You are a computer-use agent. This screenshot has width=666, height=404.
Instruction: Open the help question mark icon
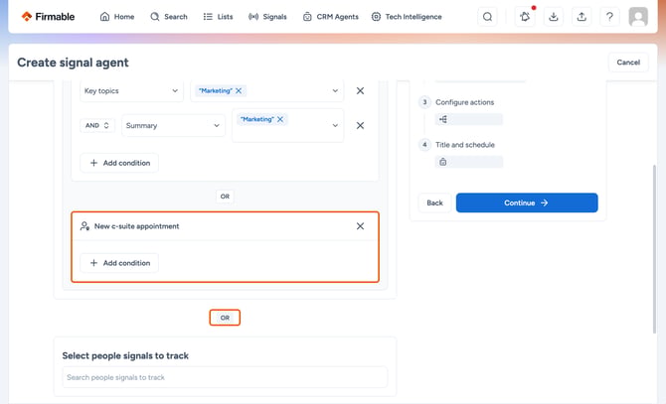coord(609,17)
